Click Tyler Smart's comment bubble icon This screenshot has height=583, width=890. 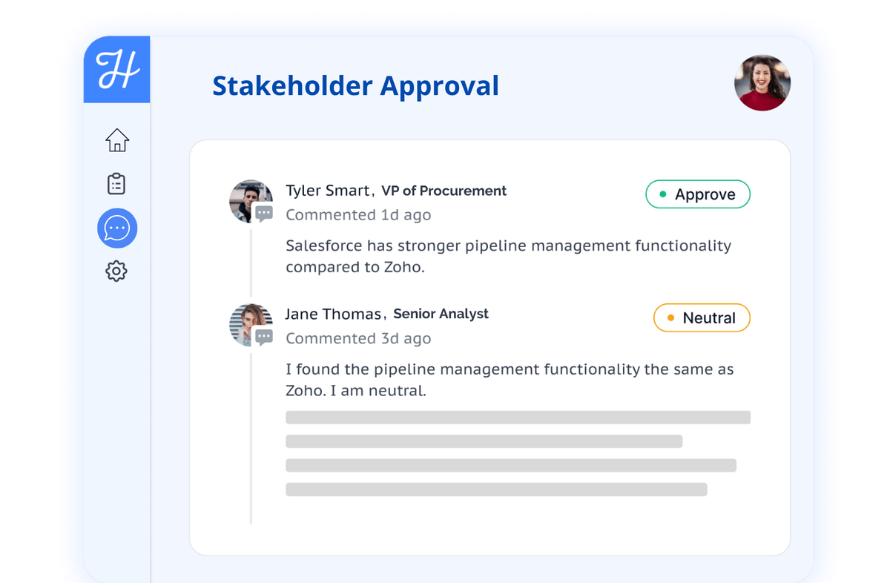pyautogui.click(x=263, y=214)
